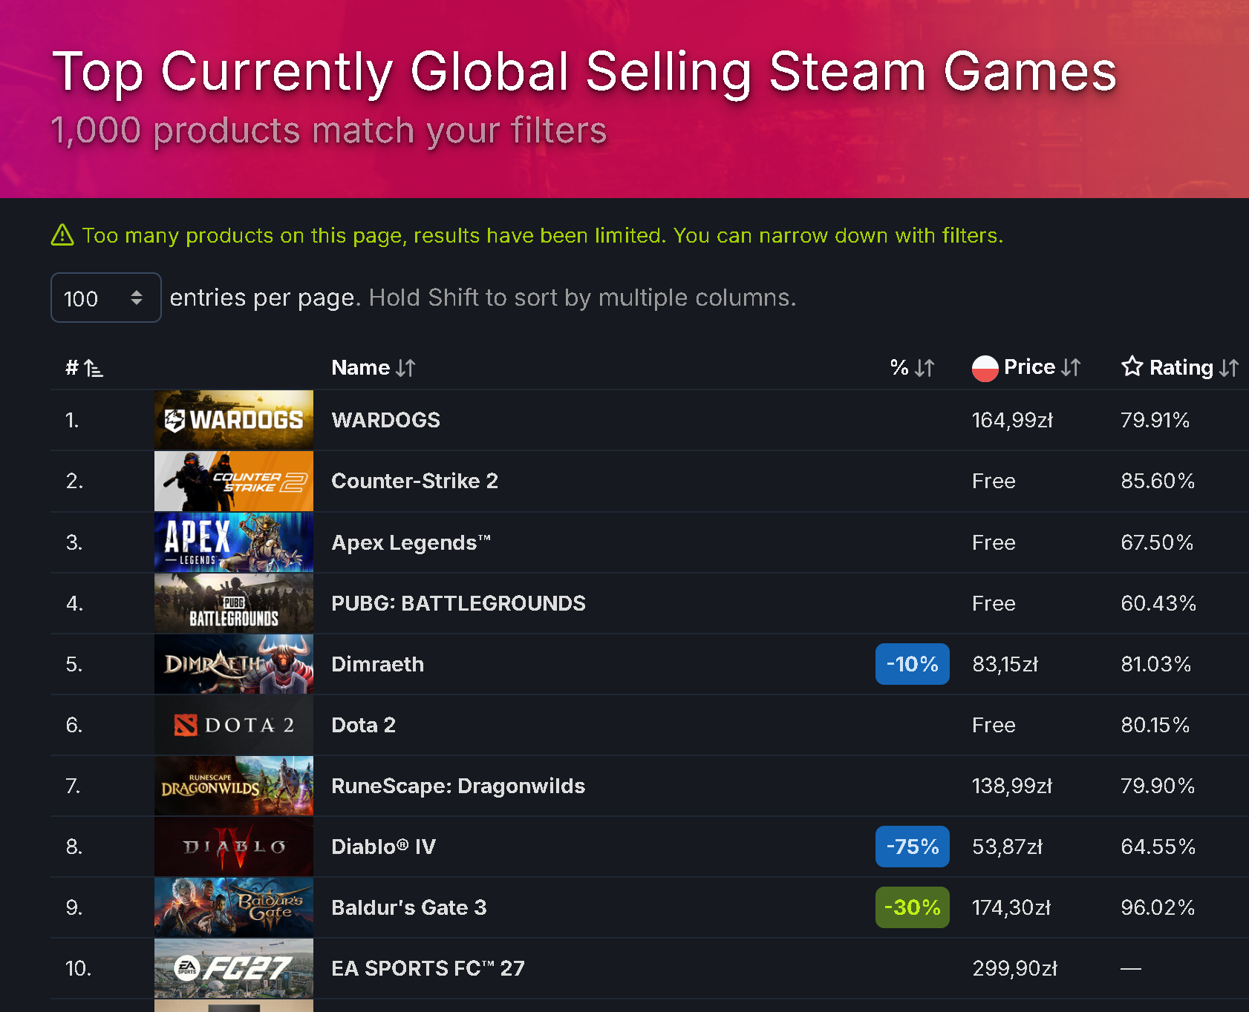Viewport: 1249px width, 1012px height.
Task: Open the EA SPORTS FC 27 link
Action: [x=428, y=968]
